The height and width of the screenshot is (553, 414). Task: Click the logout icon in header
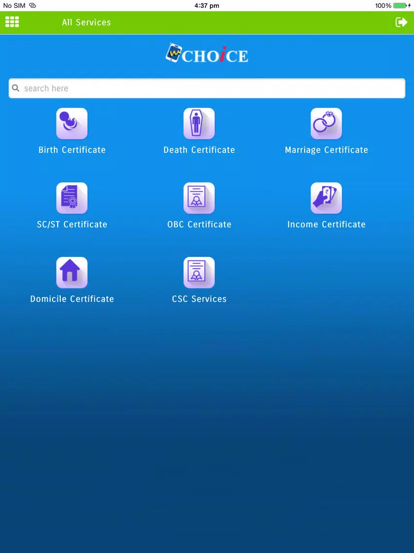[401, 22]
